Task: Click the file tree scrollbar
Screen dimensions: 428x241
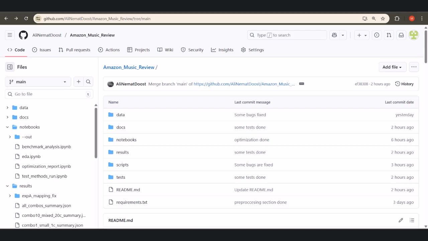Action: click(x=96, y=133)
